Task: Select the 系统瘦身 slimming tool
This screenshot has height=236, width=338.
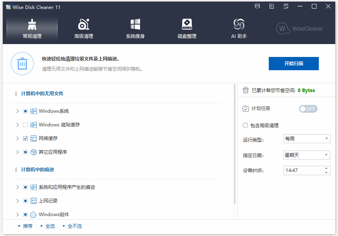Action: 135,27
